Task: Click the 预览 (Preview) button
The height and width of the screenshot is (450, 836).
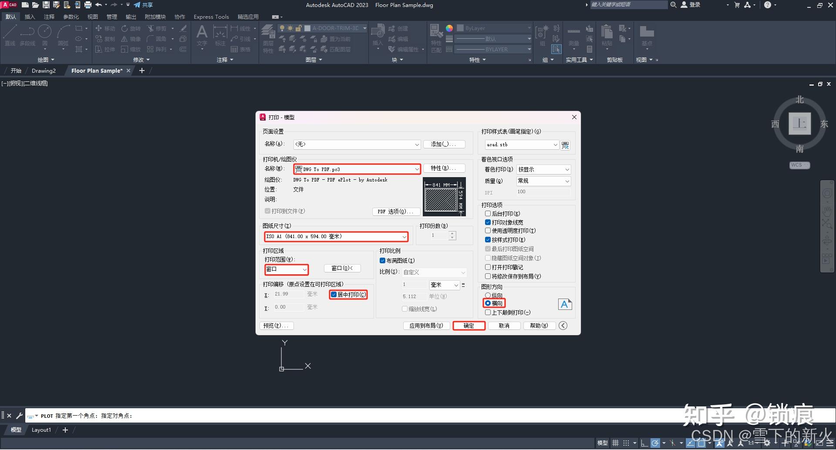Action: click(276, 326)
